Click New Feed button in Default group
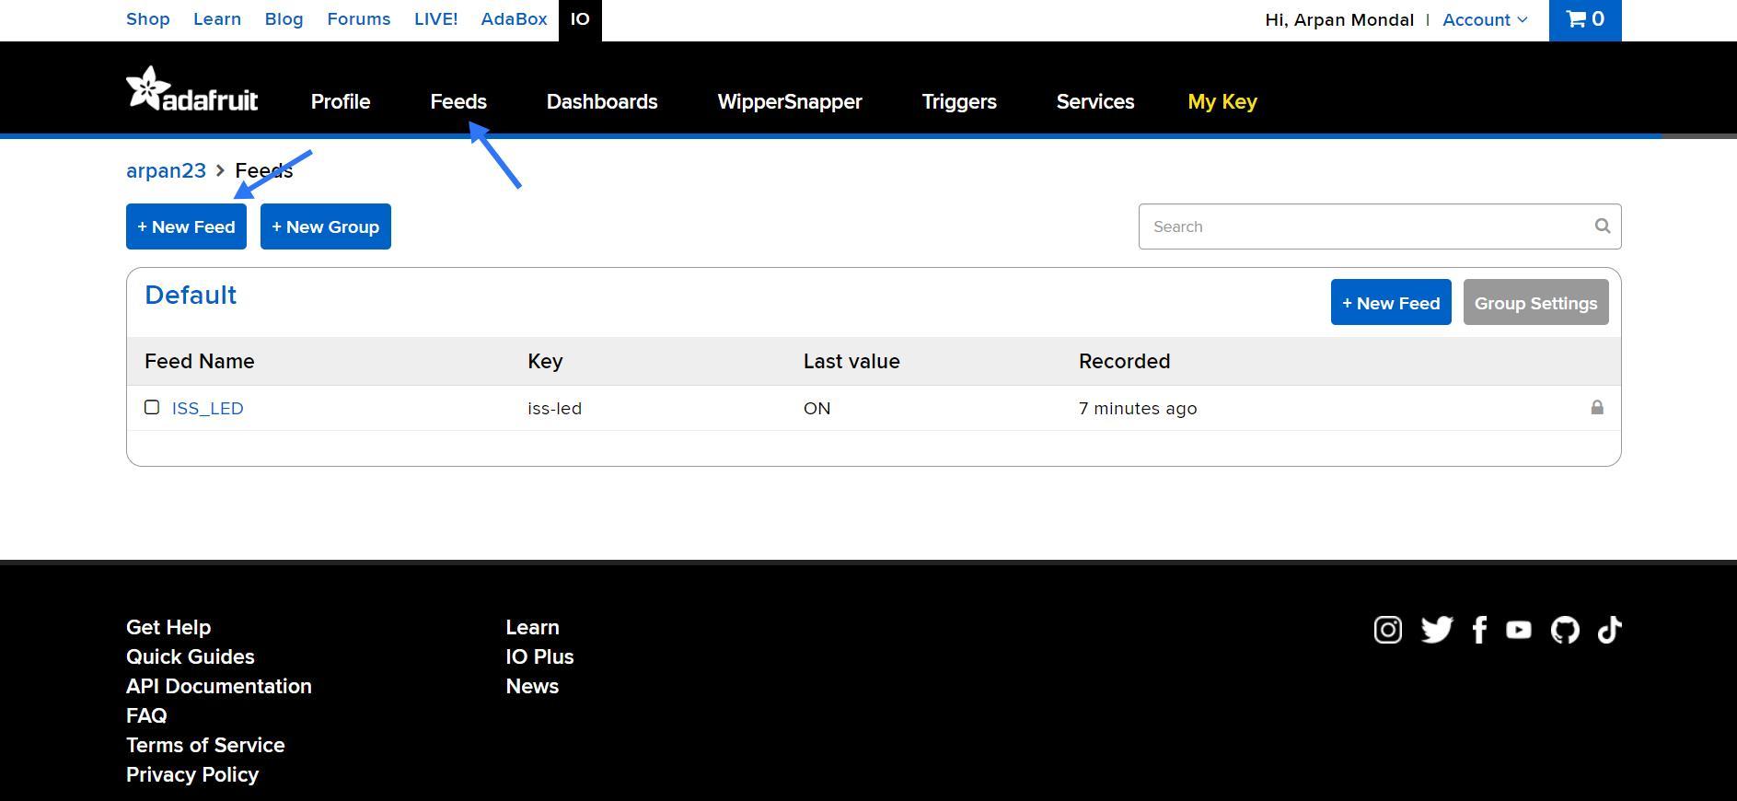Image resolution: width=1737 pixels, height=801 pixels. [1391, 302]
